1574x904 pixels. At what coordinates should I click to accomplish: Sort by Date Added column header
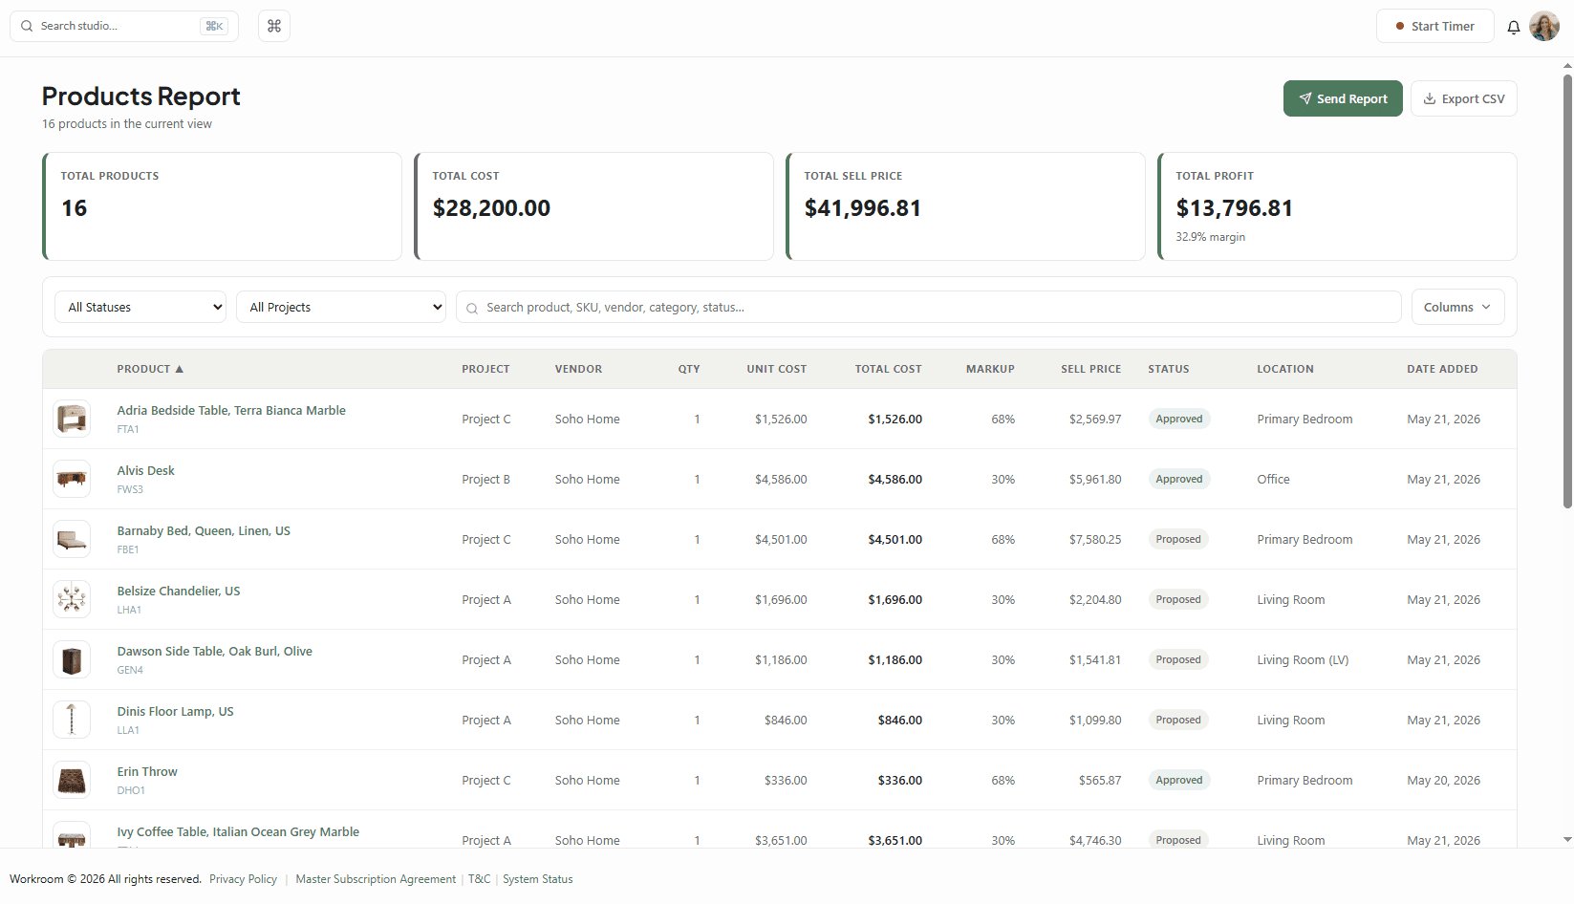tap(1442, 369)
